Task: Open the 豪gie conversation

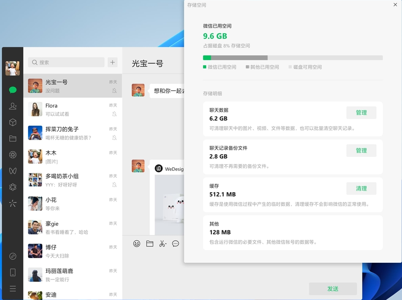Action: (72, 227)
